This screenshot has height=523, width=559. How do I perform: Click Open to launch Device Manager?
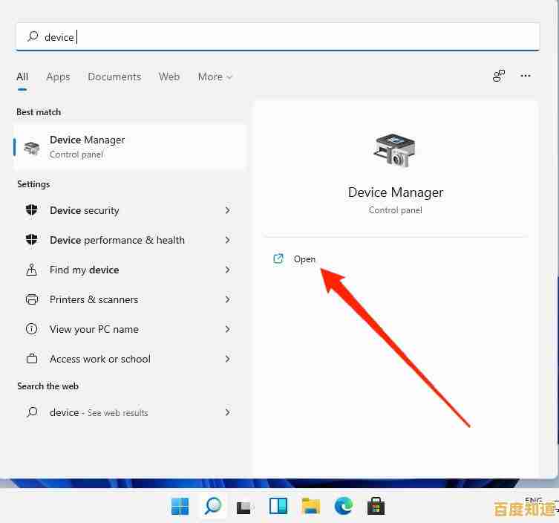[304, 259]
